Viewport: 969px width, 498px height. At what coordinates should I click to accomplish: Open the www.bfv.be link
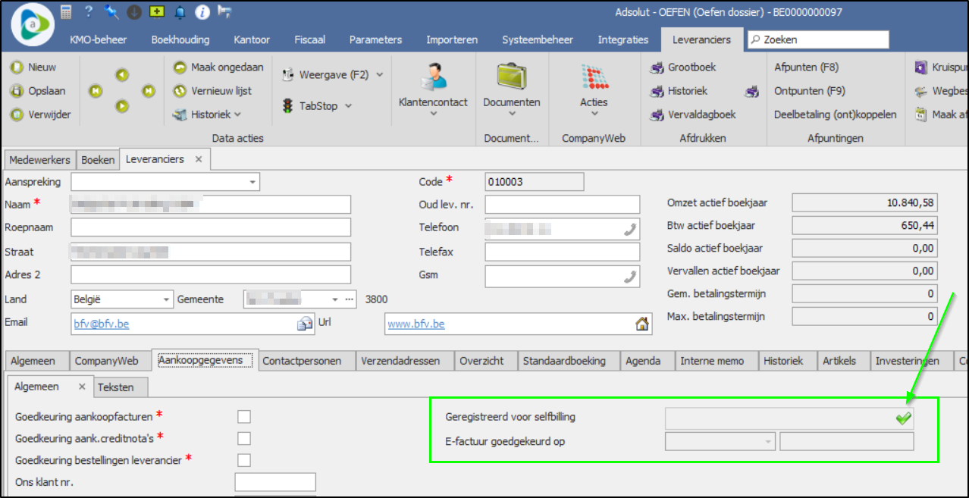tap(416, 324)
